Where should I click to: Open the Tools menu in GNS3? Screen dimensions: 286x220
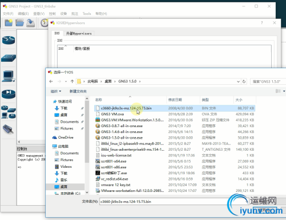(x=87, y=14)
